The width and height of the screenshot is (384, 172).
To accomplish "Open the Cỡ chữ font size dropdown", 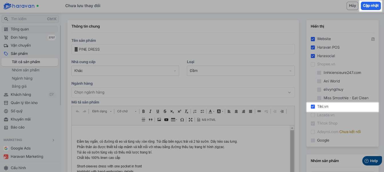I will 127,111.
